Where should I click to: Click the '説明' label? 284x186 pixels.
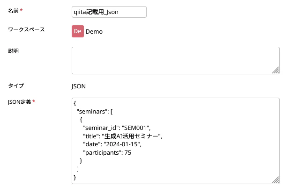(x=13, y=51)
